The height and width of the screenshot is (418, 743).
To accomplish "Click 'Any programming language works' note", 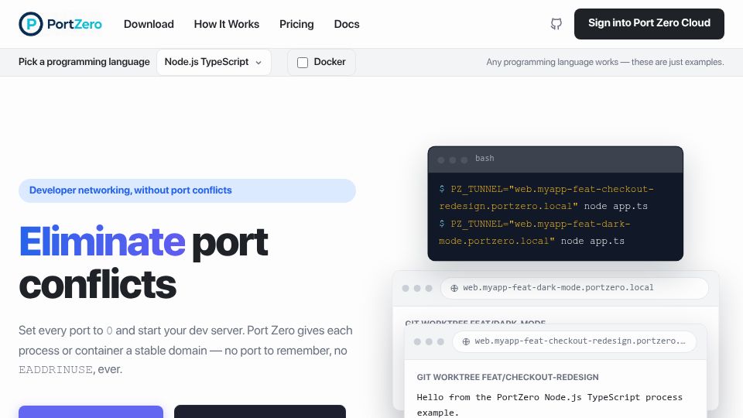I will coord(605,62).
